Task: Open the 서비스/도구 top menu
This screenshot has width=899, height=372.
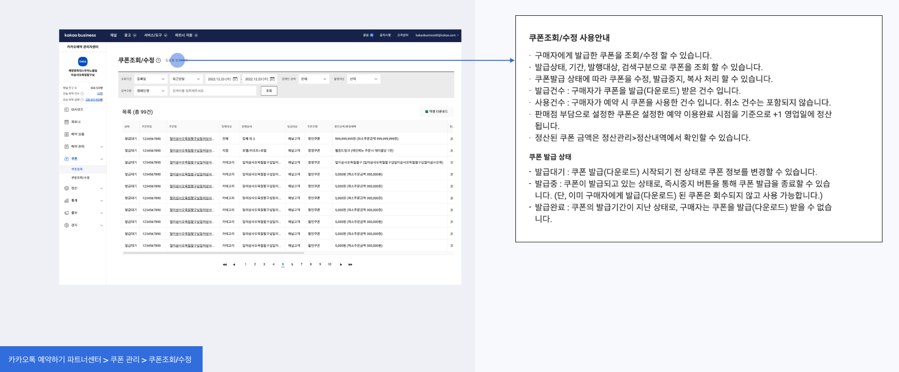Action: tap(155, 35)
